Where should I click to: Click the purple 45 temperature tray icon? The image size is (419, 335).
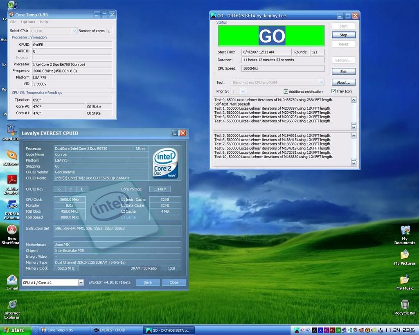click(326, 330)
